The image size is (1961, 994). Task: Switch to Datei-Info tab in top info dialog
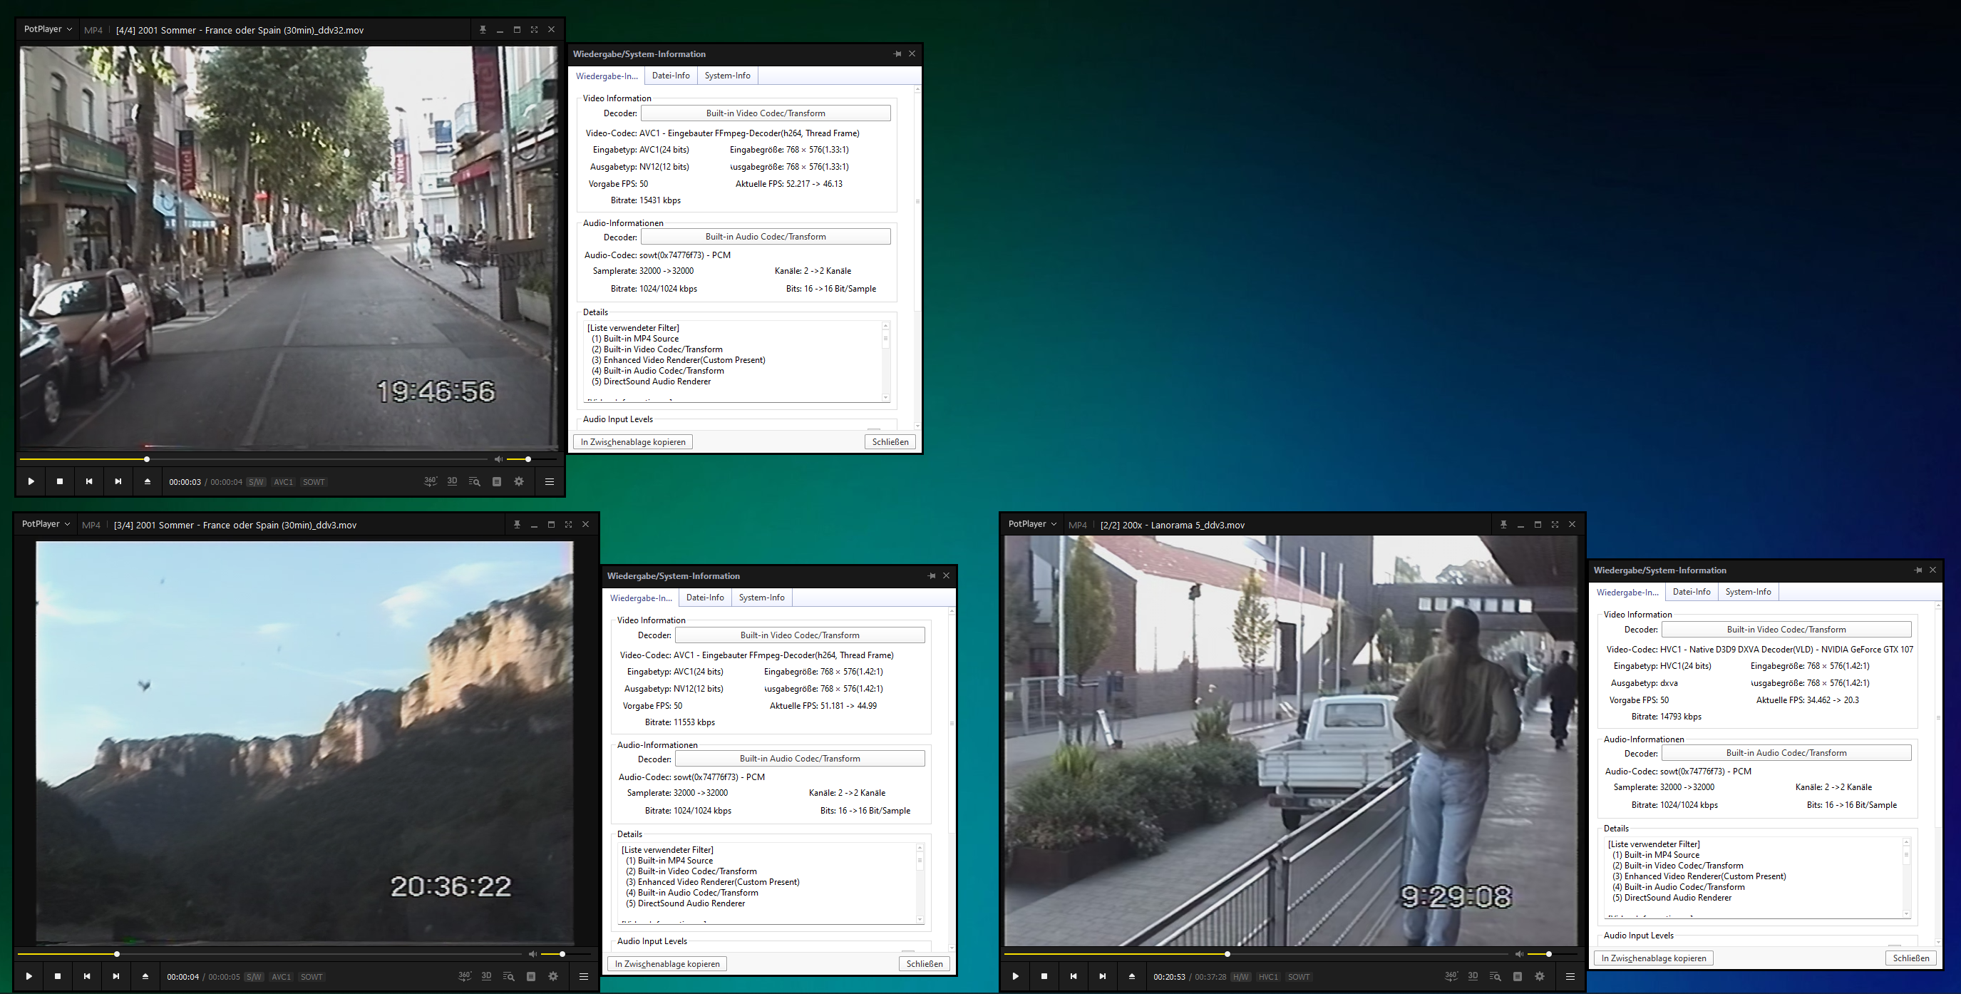coord(670,76)
